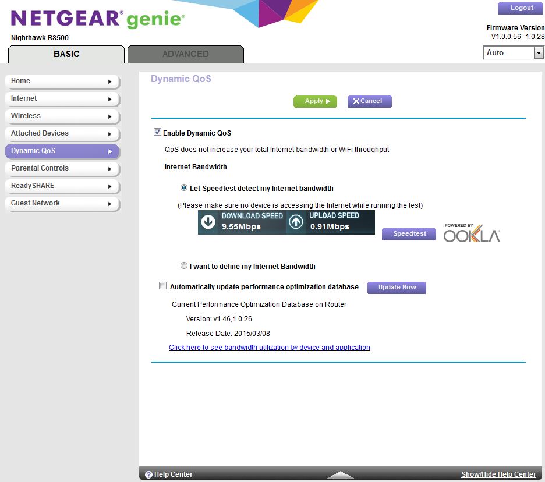Open Guest Network menu item
545x482 pixels.
[x=62, y=203]
